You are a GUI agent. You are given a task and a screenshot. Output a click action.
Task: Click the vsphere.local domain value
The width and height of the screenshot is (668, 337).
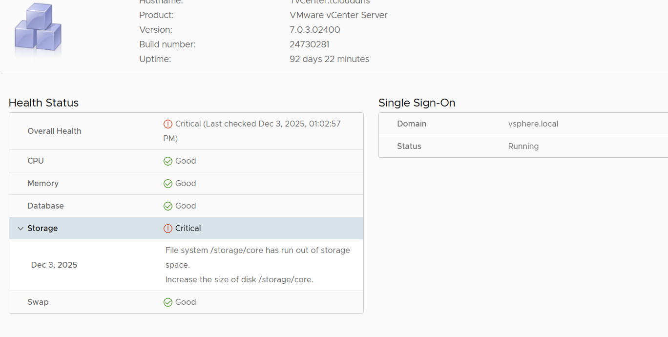coord(533,124)
